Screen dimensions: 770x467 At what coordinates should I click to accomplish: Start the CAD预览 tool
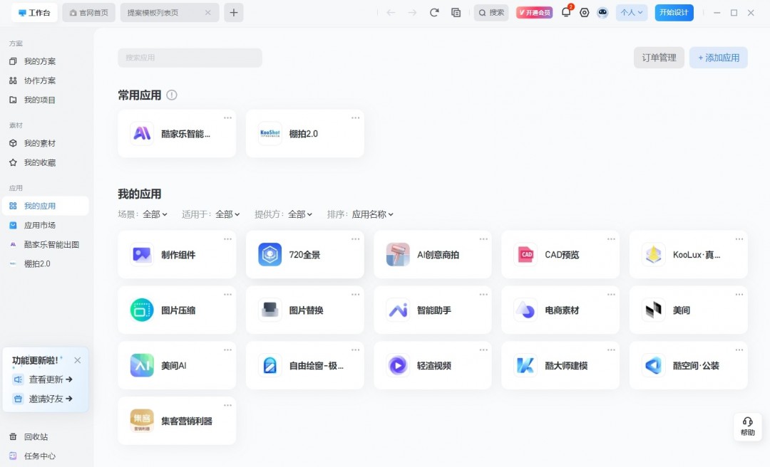pyautogui.click(x=560, y=254)
